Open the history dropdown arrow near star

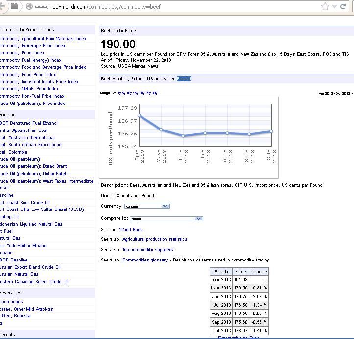(334, 7)
